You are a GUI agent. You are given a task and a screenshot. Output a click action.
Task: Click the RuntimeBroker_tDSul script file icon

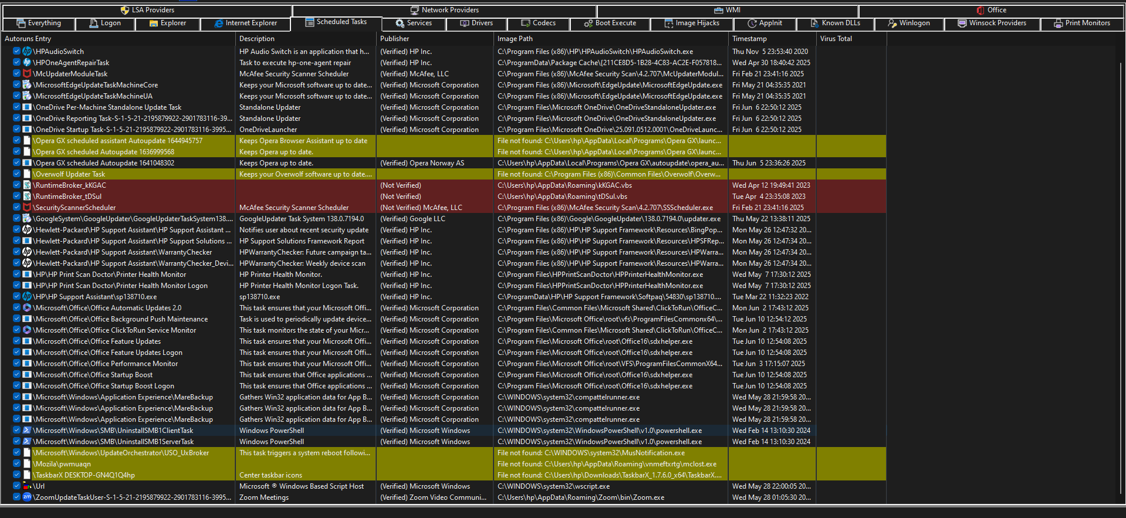[26, 197]
